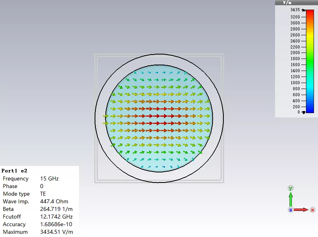Select the 'Port1 e2' heading text
The height and width of the screenshot is (237, 318).
coord(14,171)
